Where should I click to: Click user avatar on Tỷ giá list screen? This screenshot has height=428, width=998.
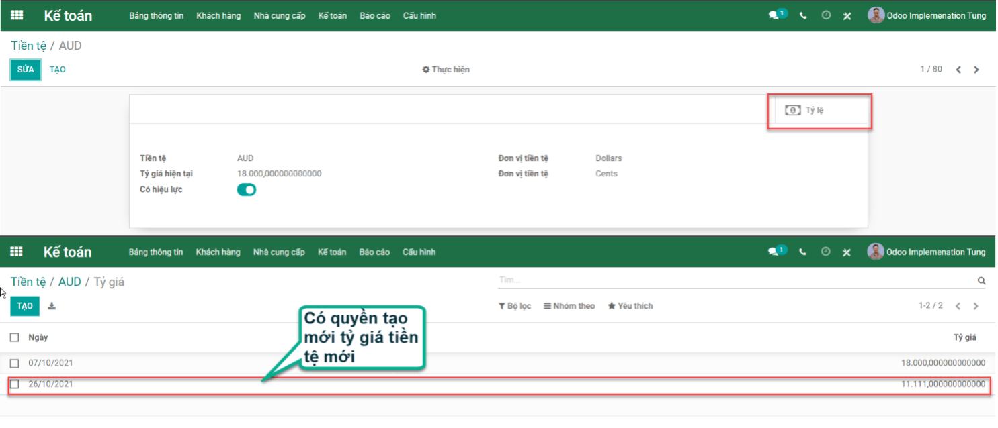[x=876, y=251]
